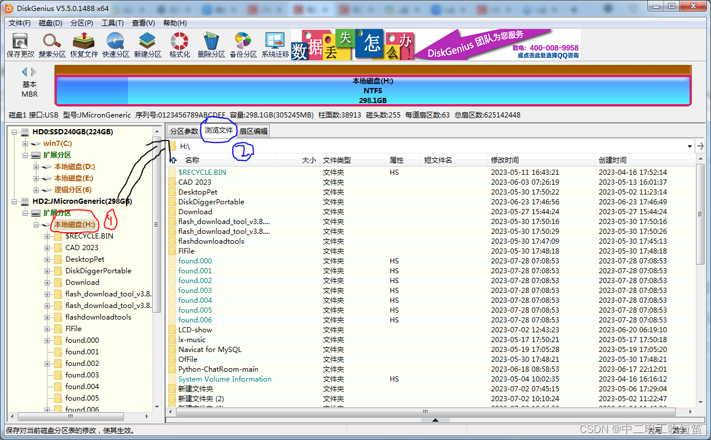Expand 逻辑分区(6) tree node
Viewport: 711px width, 440px height.
[x=36, y=190]
